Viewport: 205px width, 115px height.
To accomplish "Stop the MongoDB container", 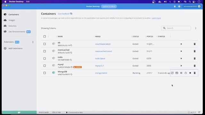I will coord(190,73).
